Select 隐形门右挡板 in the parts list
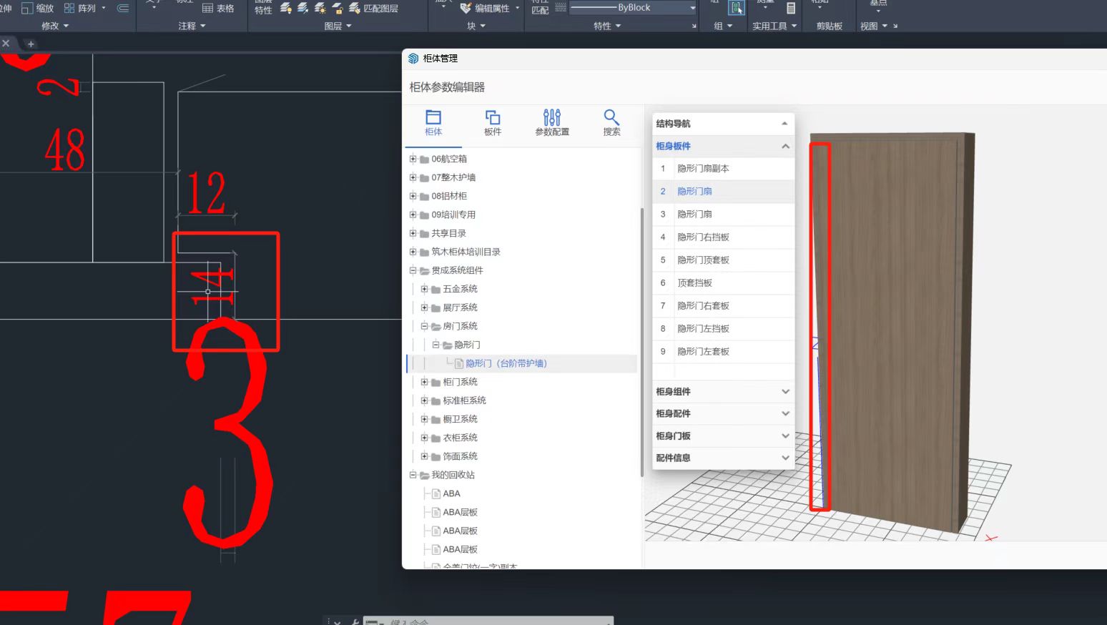This screenshot has height=625, width=1107. click(x=703, y=237)
